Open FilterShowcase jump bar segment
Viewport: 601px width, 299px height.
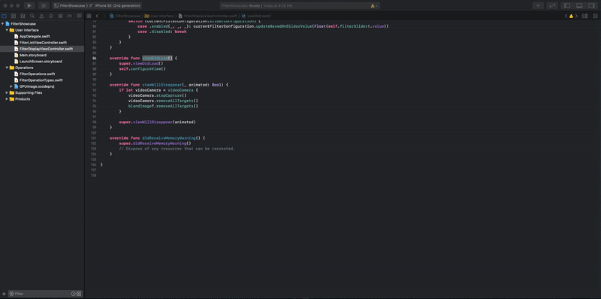tap(125, 16)
